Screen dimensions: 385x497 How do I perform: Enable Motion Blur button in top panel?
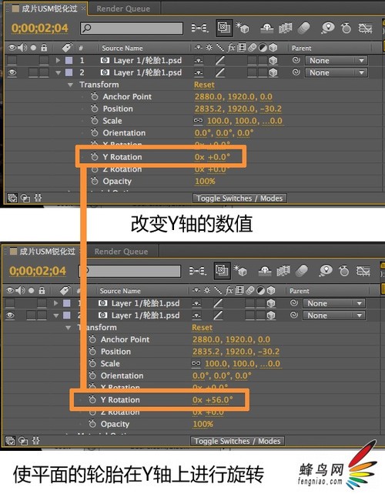pyautogui.click(x=303, y=28)
